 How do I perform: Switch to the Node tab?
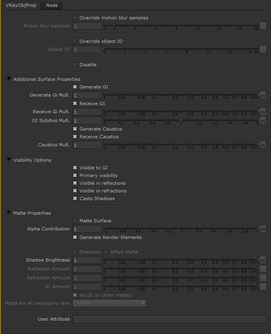[x=52, y=5]
